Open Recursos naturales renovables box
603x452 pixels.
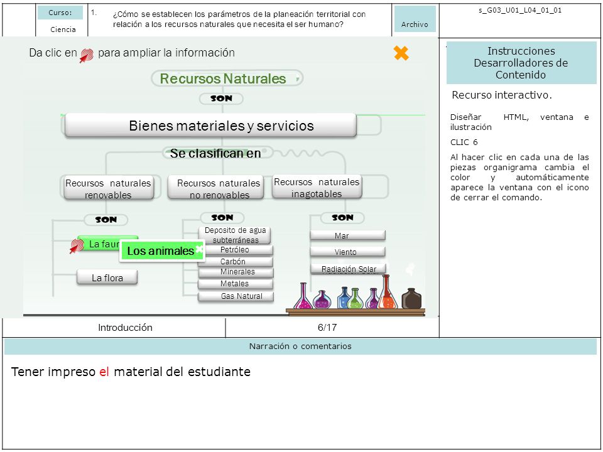coord(108,188)
